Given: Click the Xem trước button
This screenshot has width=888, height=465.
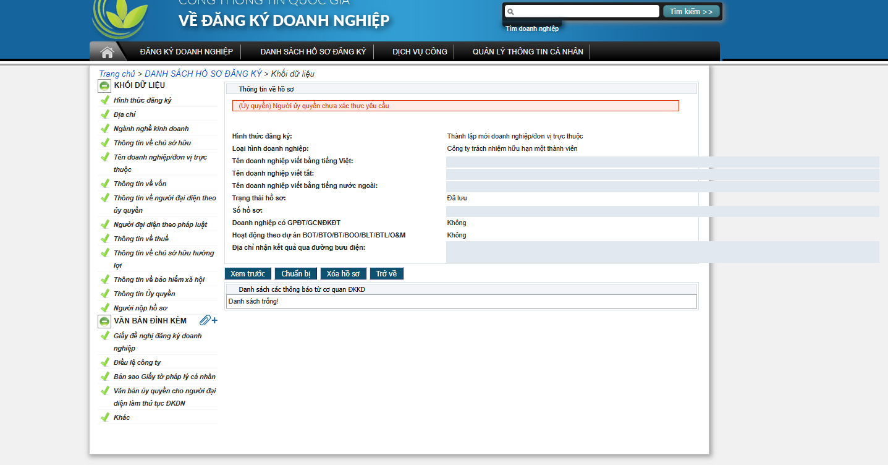Looking at the screenshot, I should (x=248, y=274).
